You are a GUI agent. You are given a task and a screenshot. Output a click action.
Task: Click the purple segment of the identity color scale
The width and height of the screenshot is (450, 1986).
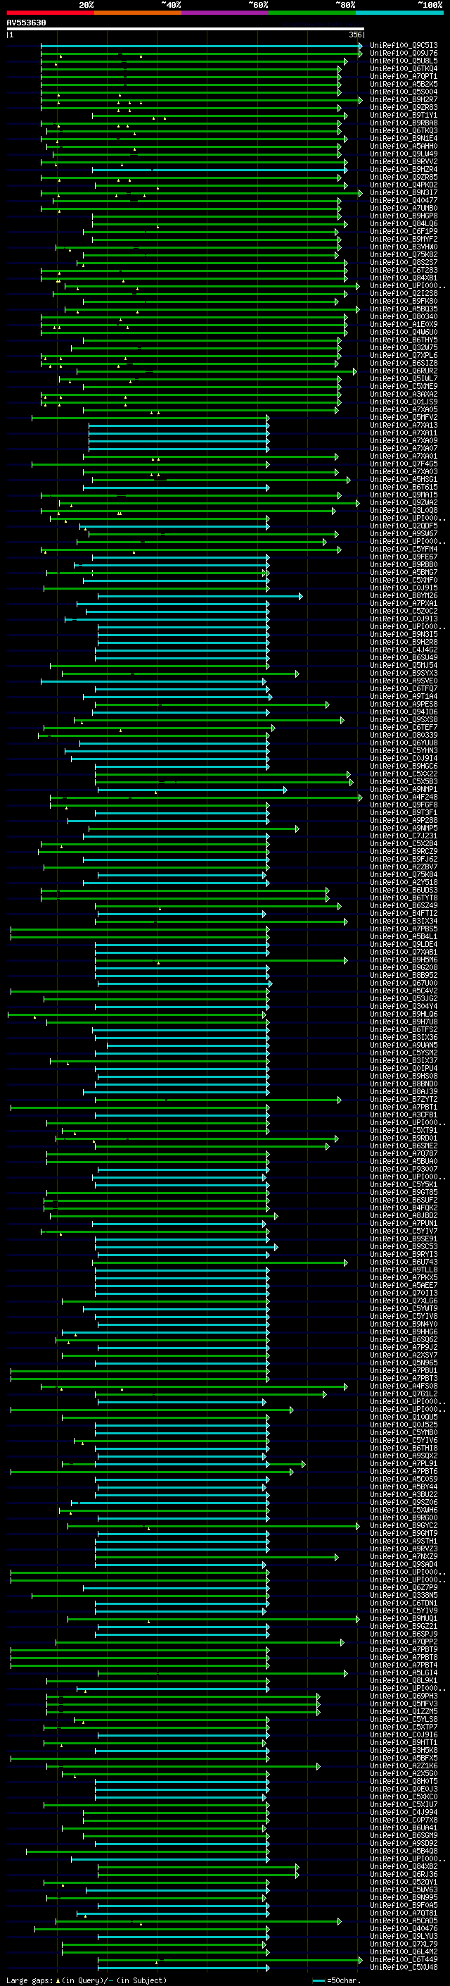(224, 13)
